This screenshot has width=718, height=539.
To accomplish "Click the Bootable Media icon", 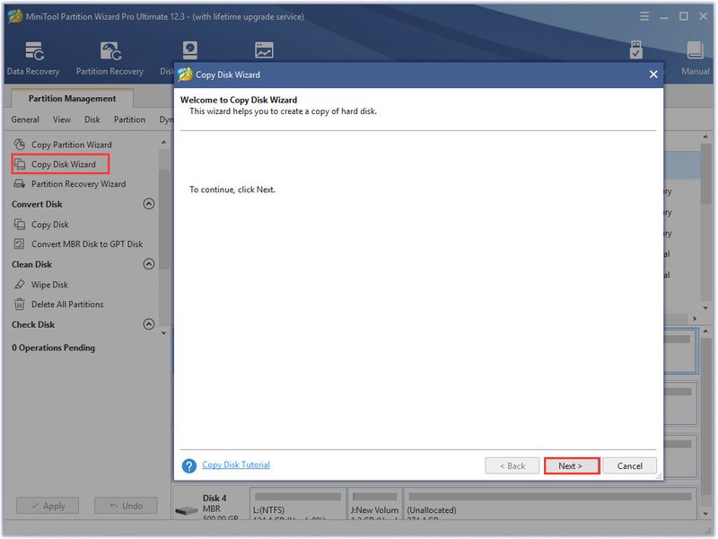I will [x=636, y=50].
